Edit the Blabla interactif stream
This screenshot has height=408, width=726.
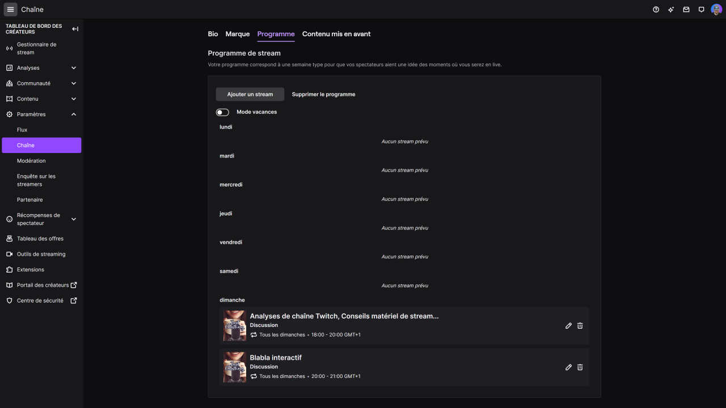(568, 367)
